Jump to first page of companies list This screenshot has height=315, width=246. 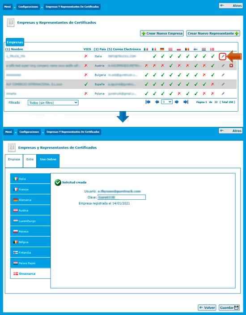[x=148, y=102]
